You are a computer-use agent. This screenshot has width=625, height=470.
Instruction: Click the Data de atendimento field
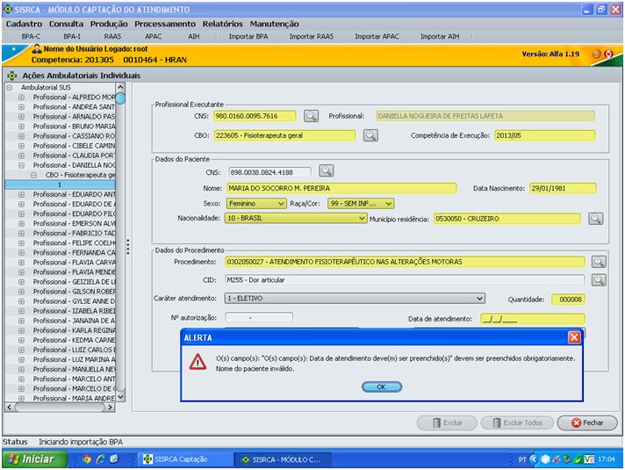[x=531, y=319]
